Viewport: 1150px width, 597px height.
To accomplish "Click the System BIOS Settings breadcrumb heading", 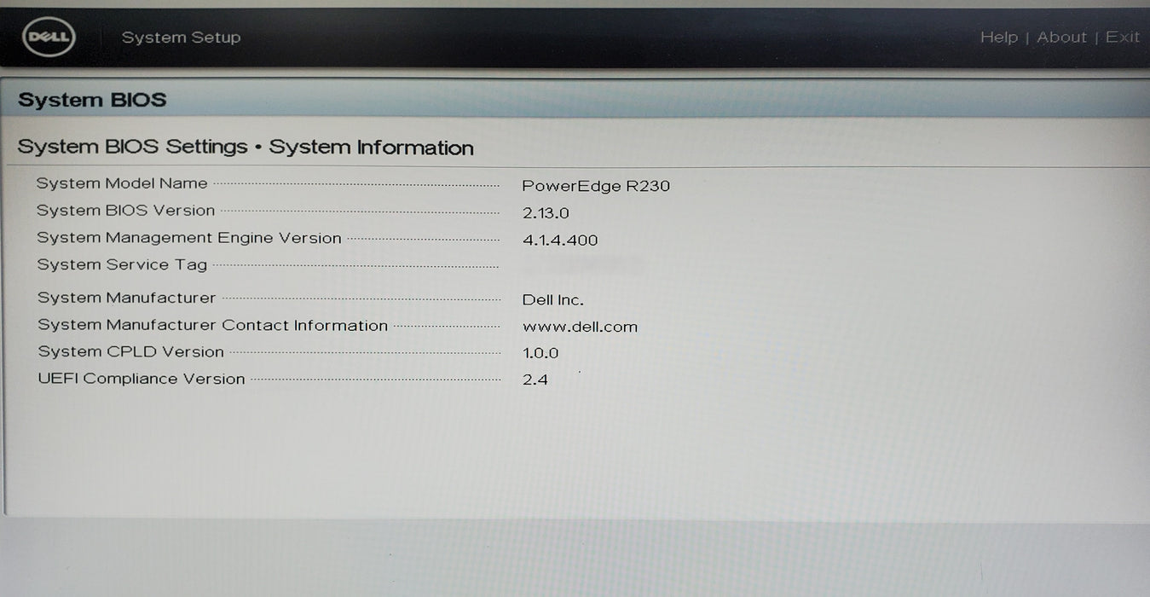I will point(246,147).
